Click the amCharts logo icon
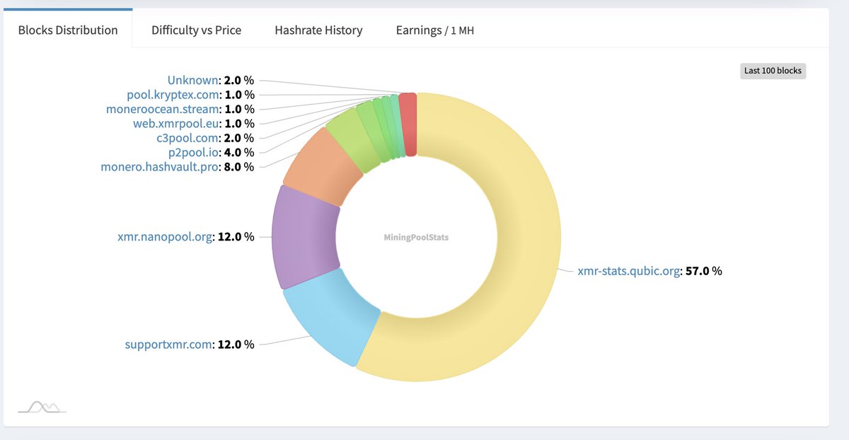Screen dimensions: 849x440 click(x=42, y=407)
